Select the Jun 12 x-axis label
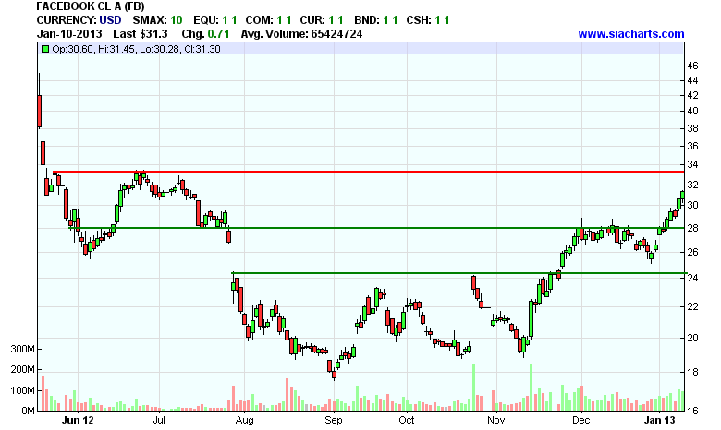The height and width of the screenshot is (430, 721). click(76, 420)
